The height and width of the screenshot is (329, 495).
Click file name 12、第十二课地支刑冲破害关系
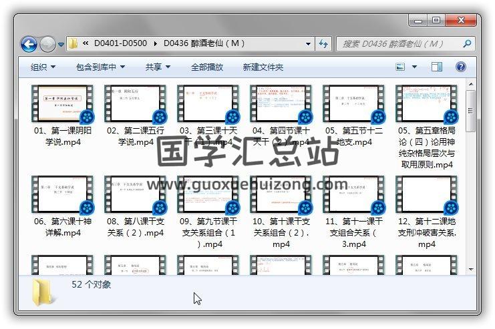point(427,232)
